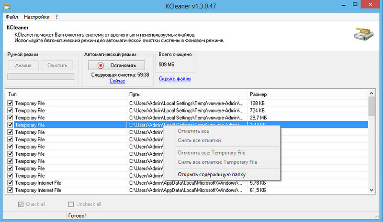Screen dimensions: 383x222
Task: Uncheck the Temporary File row sized 128 КБ
Action: pyautogui.click(x=10, y=103)
